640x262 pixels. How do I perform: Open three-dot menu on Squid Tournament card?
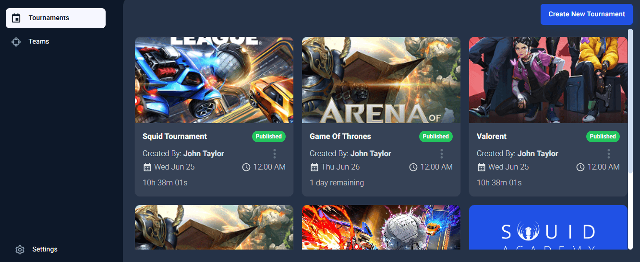275,154
